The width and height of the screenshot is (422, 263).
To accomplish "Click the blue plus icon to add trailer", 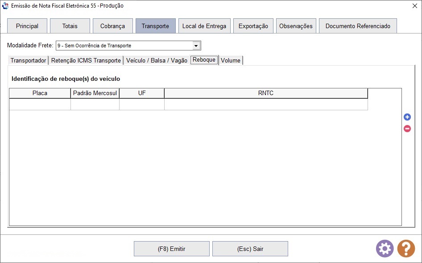I will [x=407, y=117].
